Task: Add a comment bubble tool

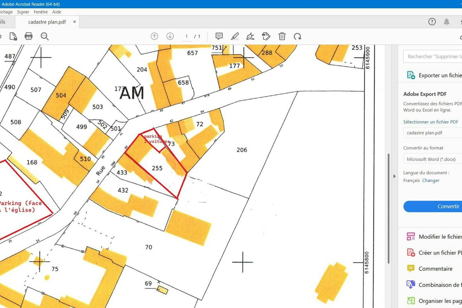Action: pos(219,37)
